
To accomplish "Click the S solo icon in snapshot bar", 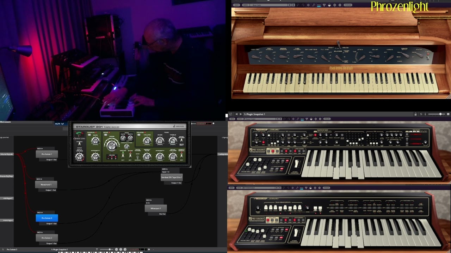I will [421, 114].
